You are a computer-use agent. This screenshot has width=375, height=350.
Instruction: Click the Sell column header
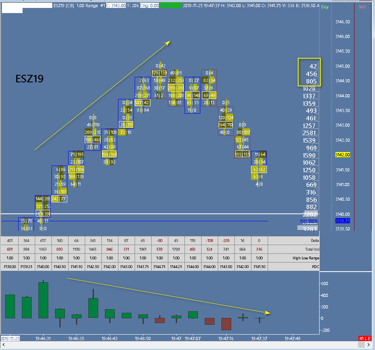click(362, 7)
